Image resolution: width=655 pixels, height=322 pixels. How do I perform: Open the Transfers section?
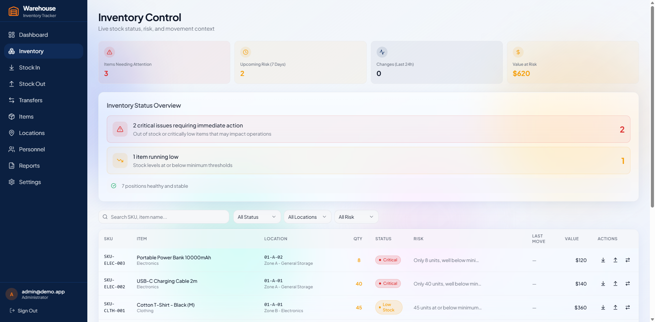[31, 100]
